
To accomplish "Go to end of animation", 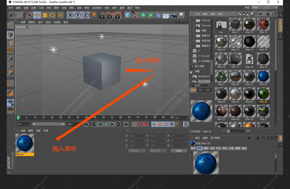I will [x=126, y=124].
